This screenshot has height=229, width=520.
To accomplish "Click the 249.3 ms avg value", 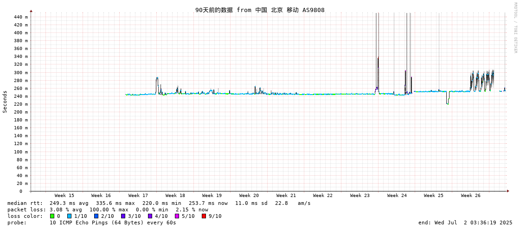I will pos(69,203).
